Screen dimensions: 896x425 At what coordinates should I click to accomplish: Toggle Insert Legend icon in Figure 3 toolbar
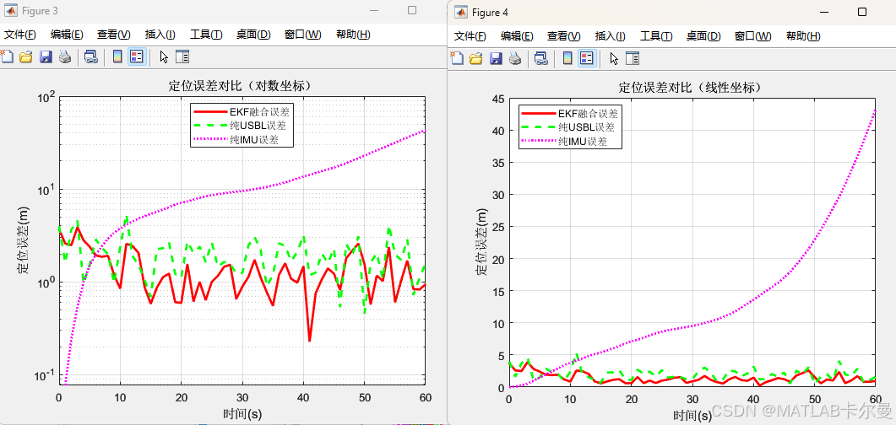[137, 56]
